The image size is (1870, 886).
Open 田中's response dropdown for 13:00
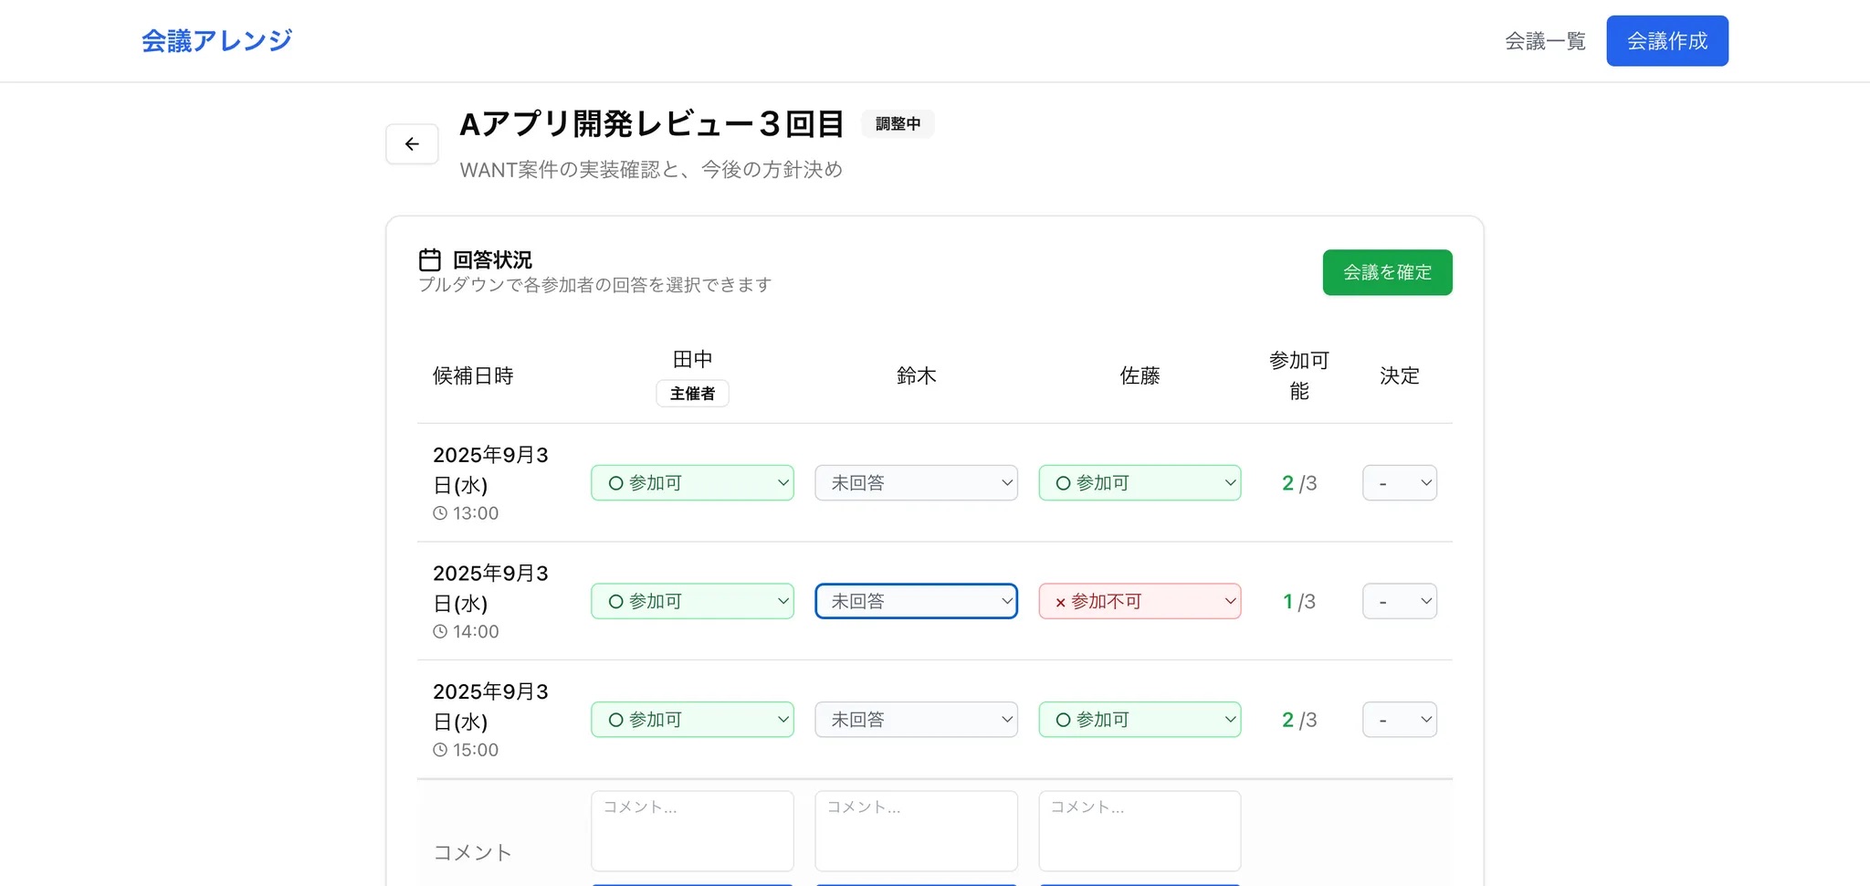(x=692, y=483)
